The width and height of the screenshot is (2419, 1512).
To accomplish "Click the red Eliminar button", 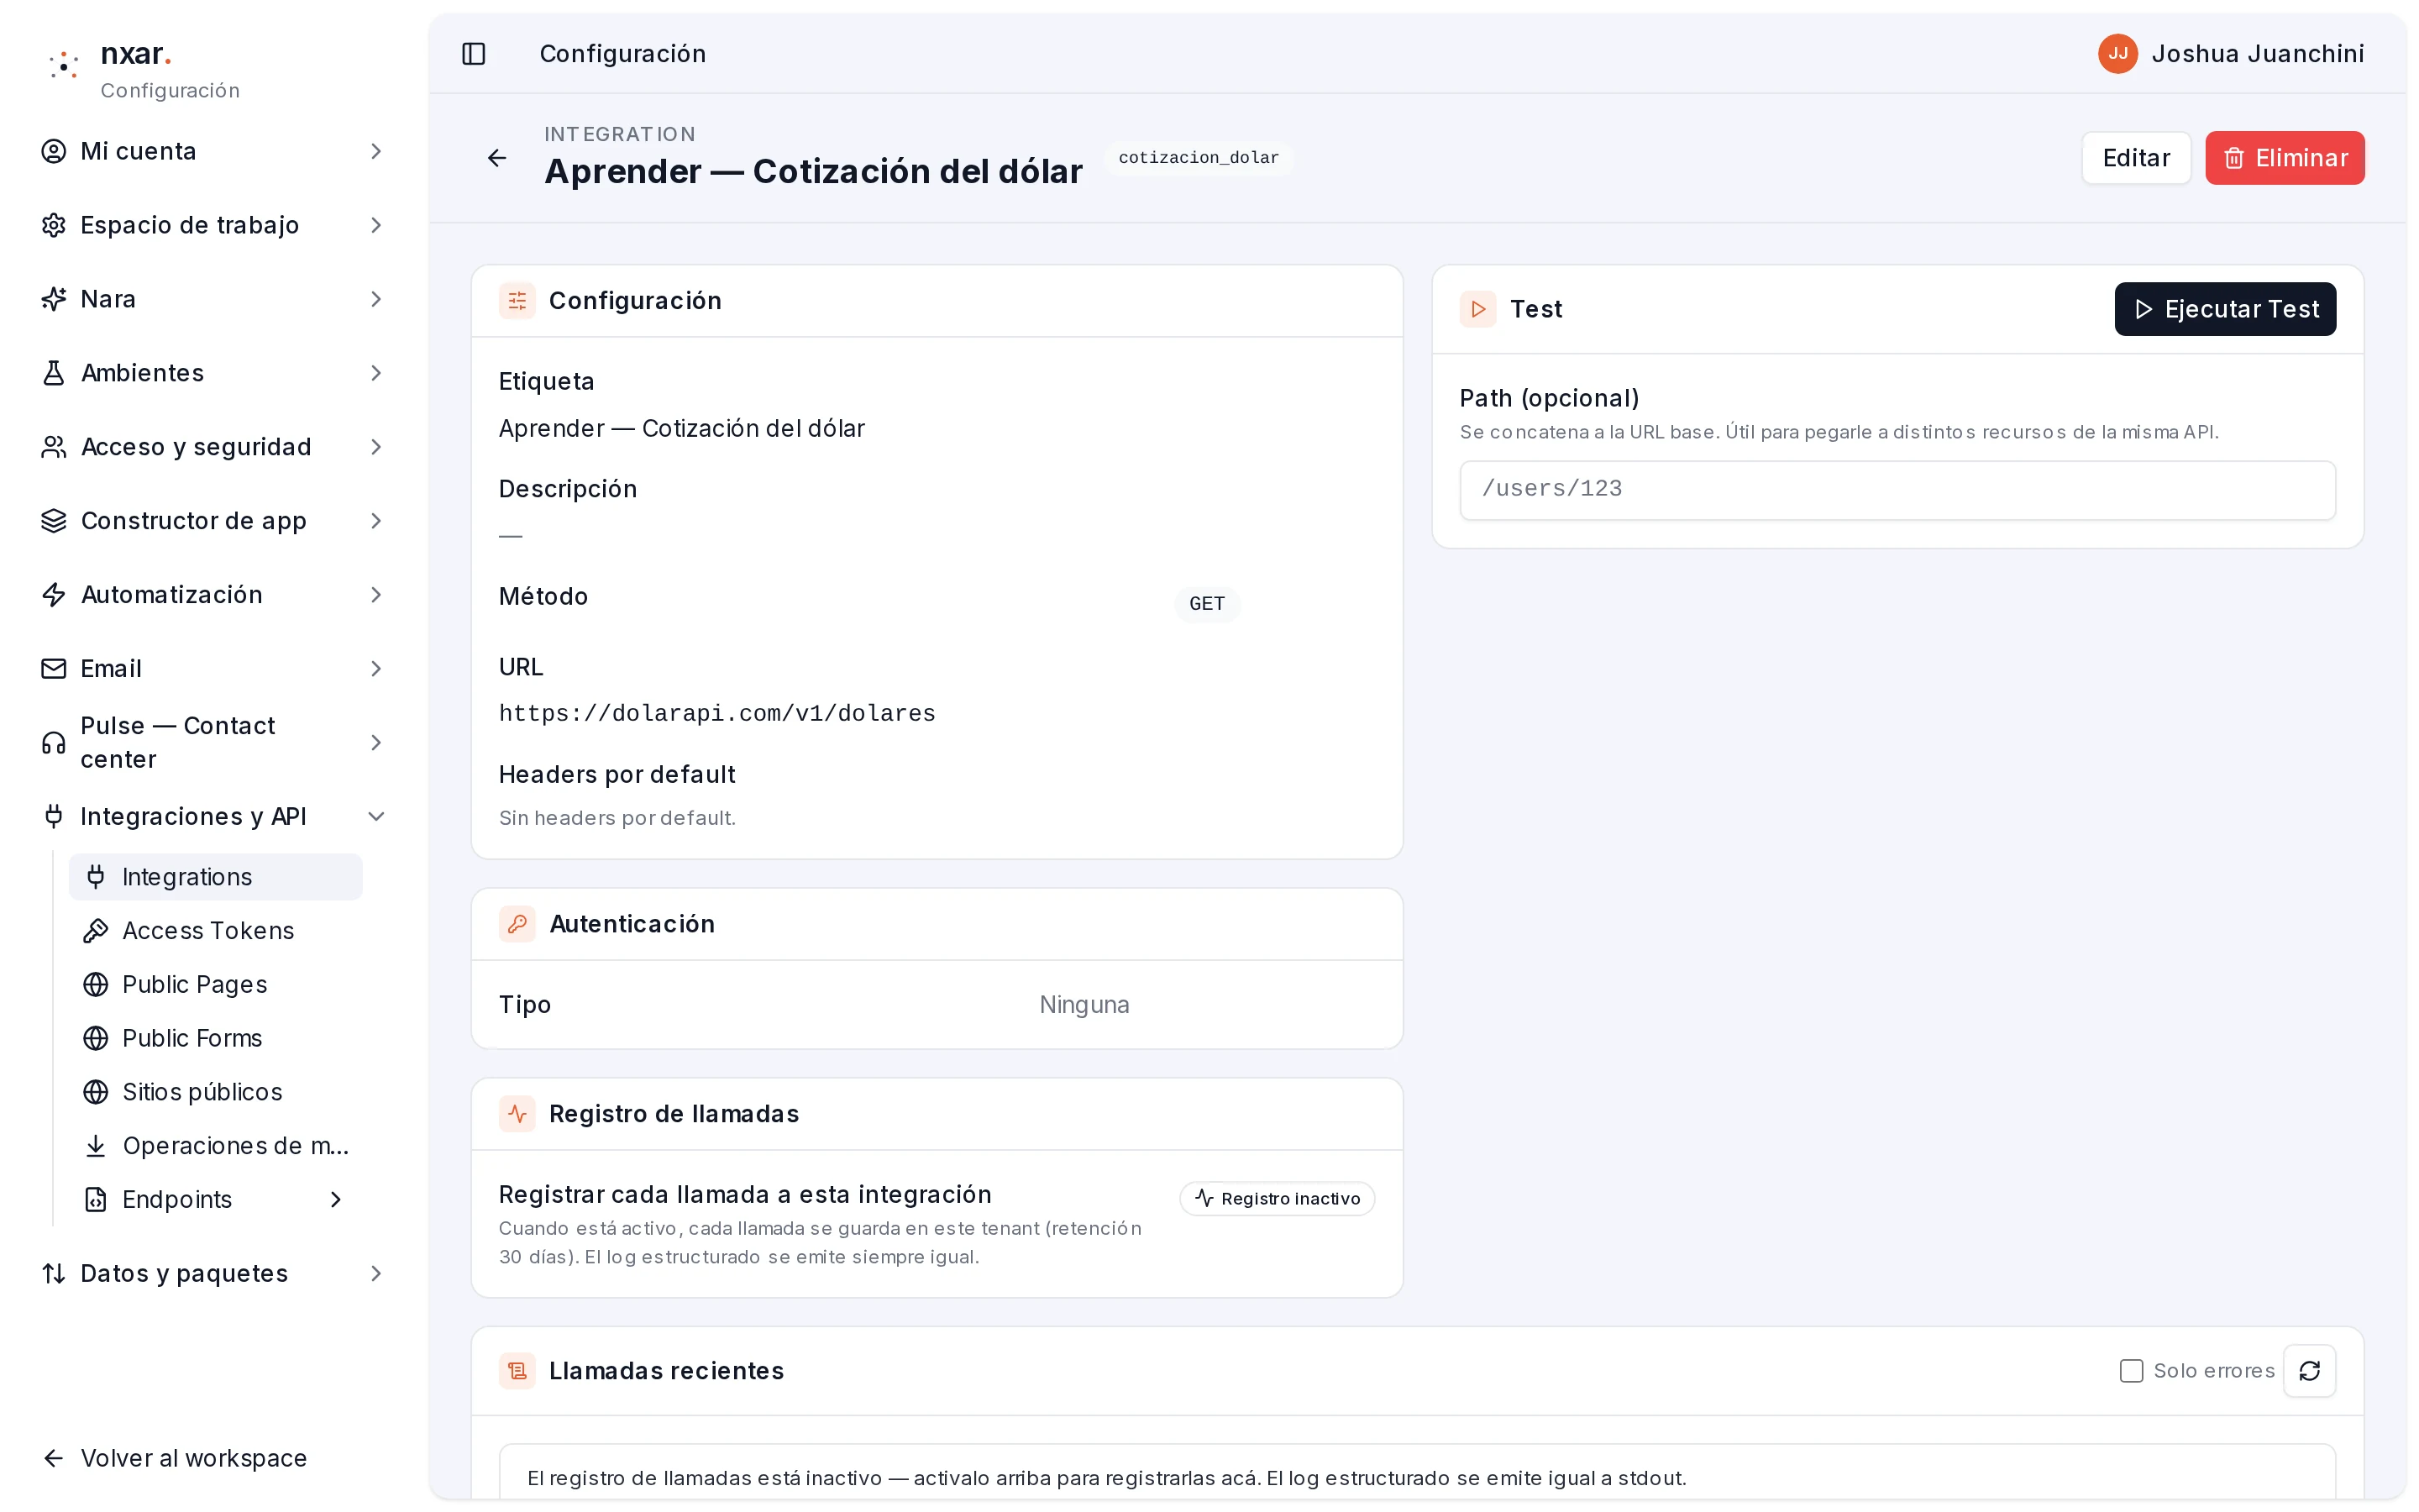I will [x=2284, y=158].
